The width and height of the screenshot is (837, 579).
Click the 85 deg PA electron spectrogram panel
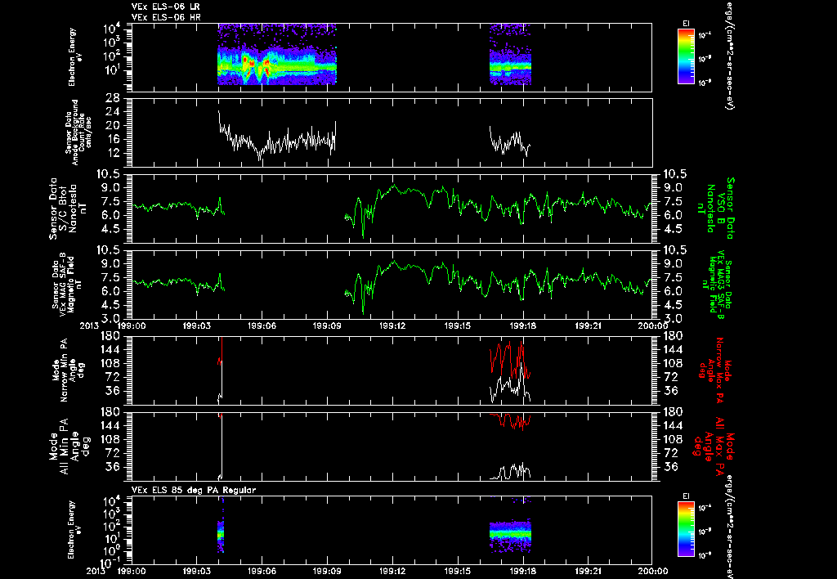[392, 530]
